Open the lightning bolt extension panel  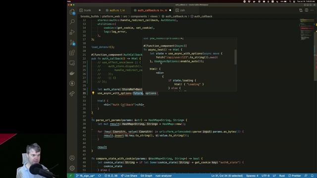click(x=72, y=84)
